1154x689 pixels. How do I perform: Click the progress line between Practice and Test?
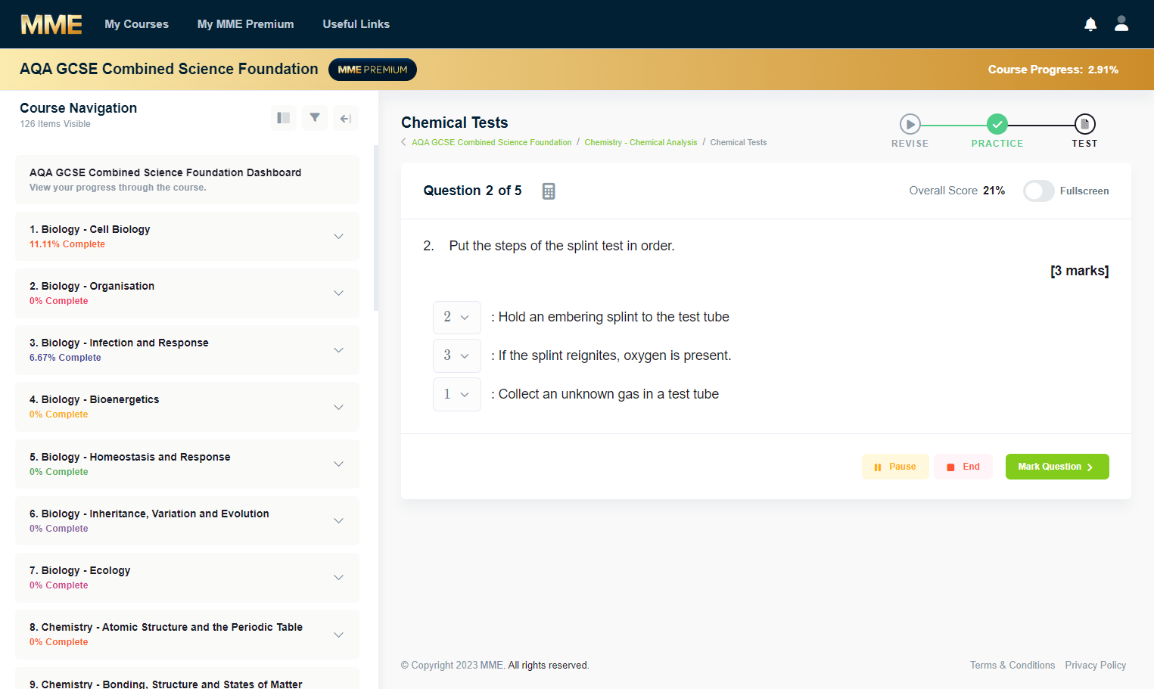tap(1041, 125)
